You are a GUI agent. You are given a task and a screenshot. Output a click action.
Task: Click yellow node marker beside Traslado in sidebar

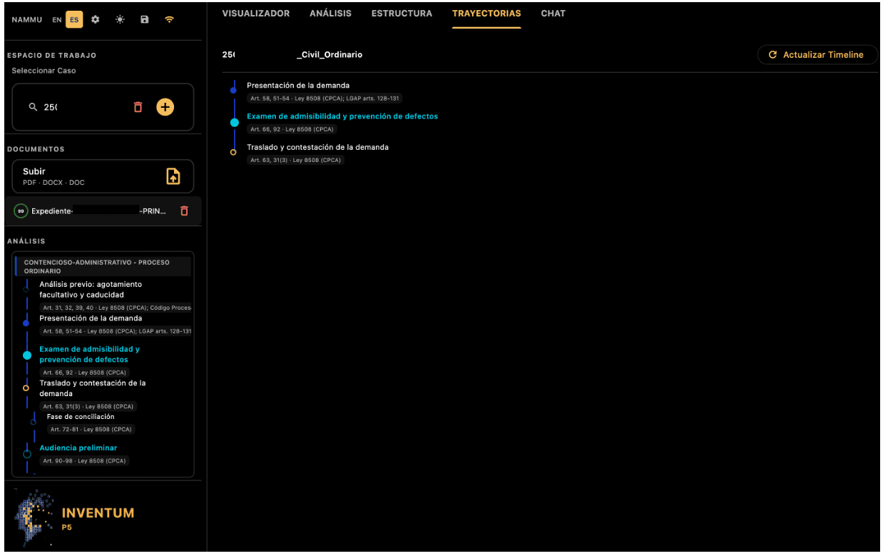point(26,388)
